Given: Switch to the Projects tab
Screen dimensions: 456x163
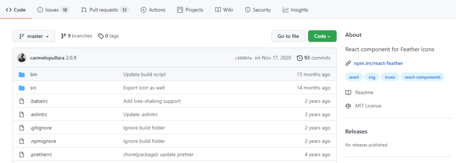Looking at the screenshot, I should [190, 10].
